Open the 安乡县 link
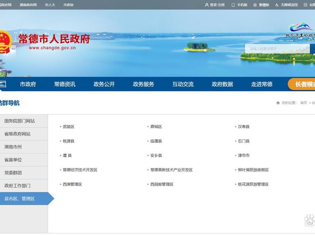This screenshot has height=236, width=315. pos(156,155)
